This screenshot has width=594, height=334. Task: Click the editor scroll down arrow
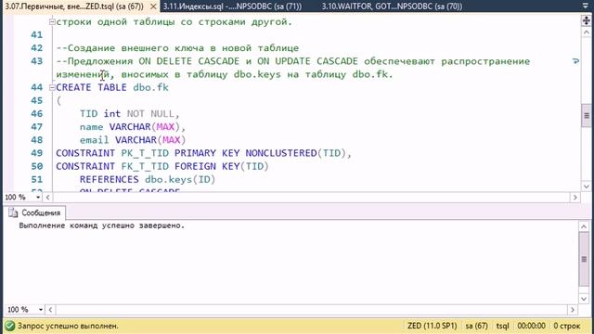[586, 186]
